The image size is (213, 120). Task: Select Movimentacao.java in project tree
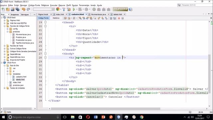tap(23, 35)
